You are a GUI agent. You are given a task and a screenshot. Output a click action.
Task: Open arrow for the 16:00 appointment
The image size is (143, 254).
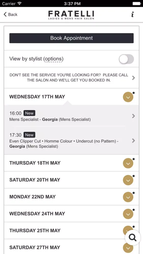point(133,116)
